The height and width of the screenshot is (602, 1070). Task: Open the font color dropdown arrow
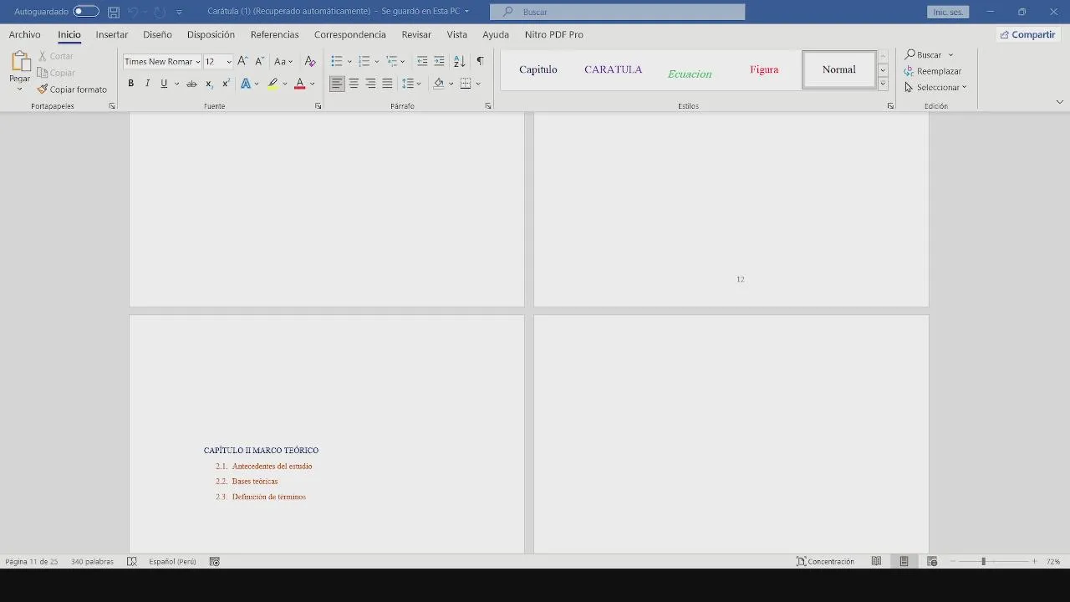pos(313,84)
